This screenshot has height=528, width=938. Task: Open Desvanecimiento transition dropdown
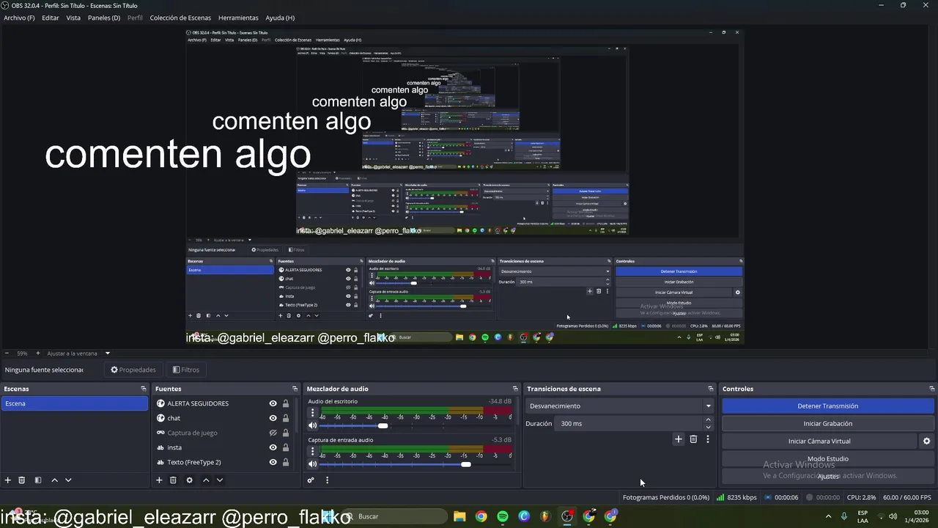[619, 406]
